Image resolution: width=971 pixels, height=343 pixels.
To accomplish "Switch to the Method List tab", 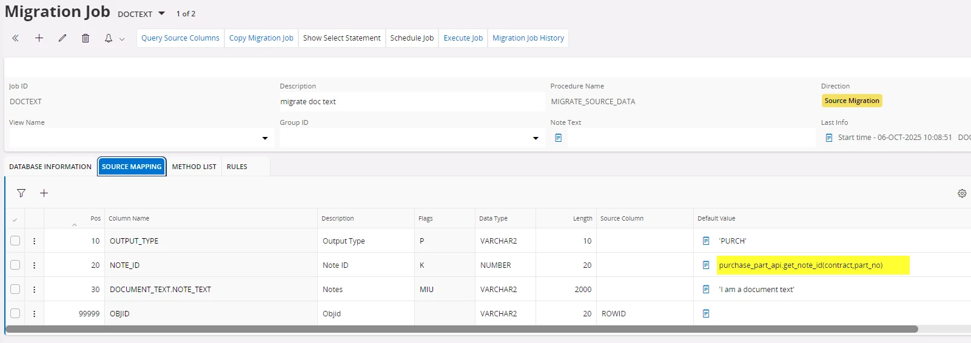I will tap(194, 167).
